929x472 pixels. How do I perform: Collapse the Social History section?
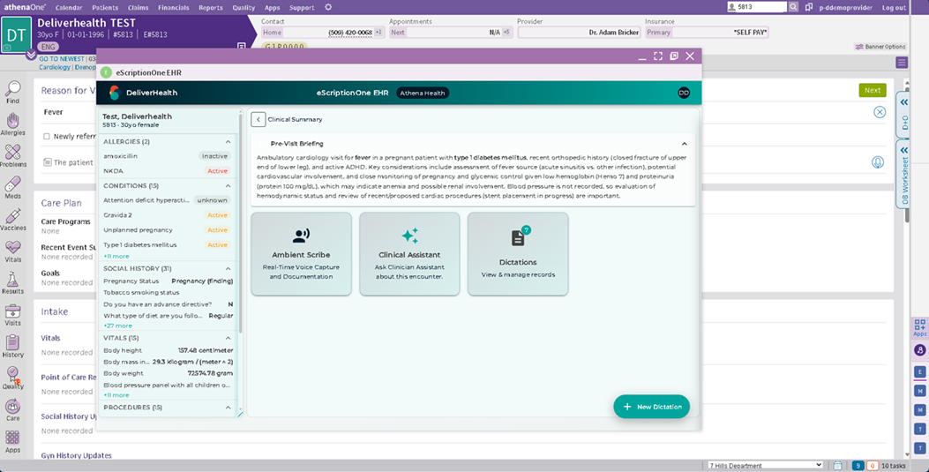click(229, 268)
